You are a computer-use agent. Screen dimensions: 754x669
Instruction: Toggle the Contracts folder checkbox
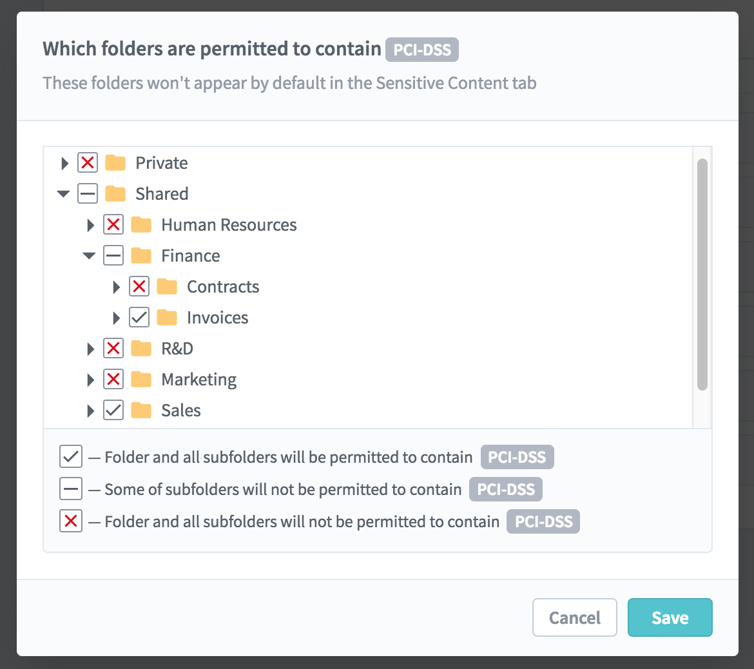tap(139, 287)
